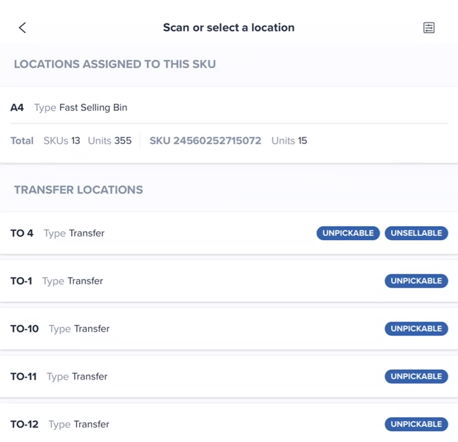Screen dimensions: 458x442
Task: Click the UNPICKABLE badge on TO 4
Action: click(x=348, y=233)
